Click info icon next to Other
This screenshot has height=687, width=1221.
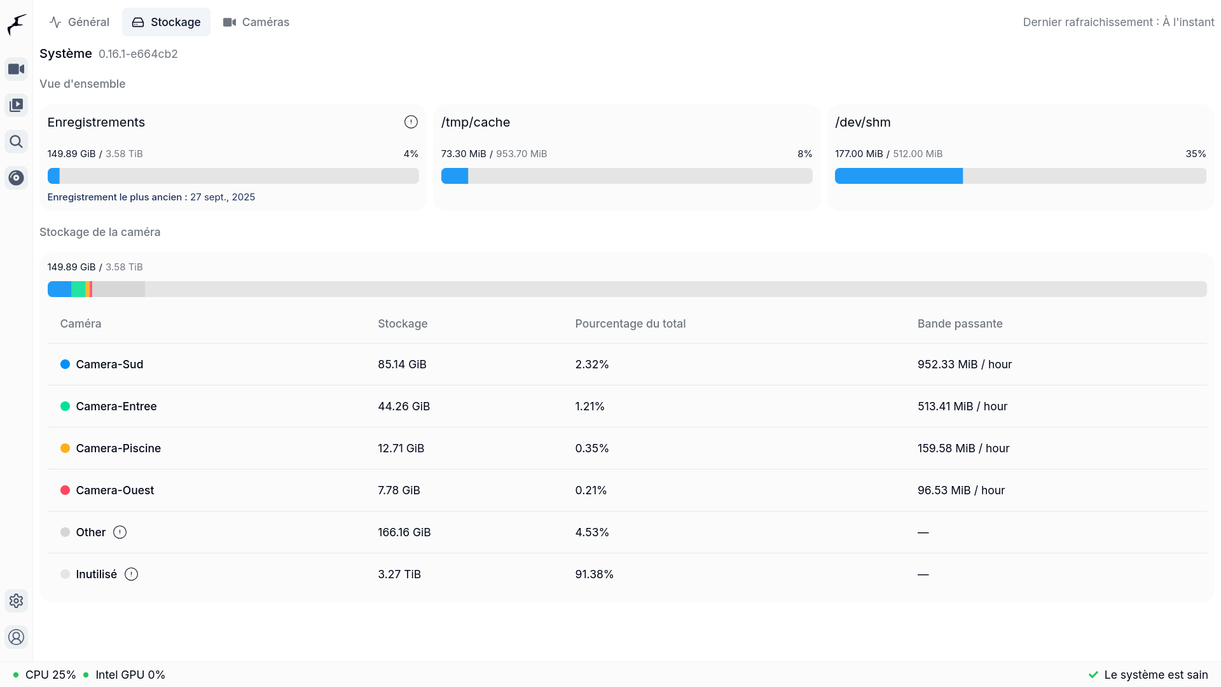pos(120,532)
